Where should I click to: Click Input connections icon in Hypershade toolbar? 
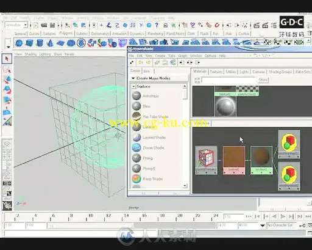pyautogui.click(x=182, y=62)
